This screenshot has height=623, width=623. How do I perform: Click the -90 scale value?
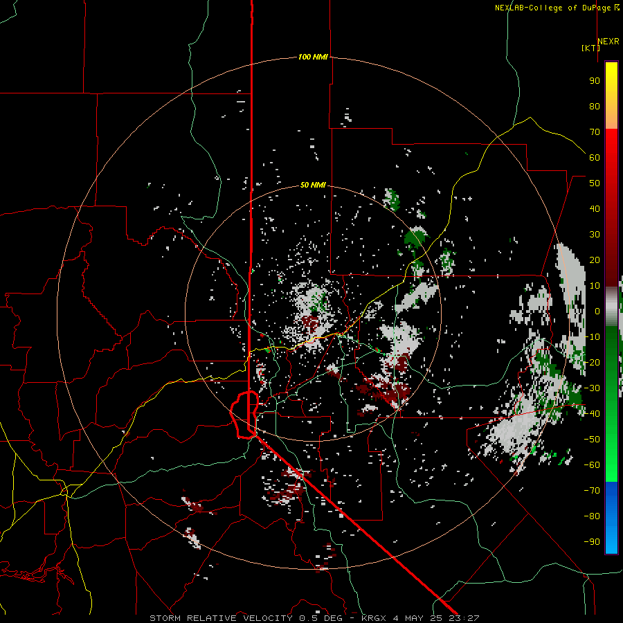[x=592, y=541]
